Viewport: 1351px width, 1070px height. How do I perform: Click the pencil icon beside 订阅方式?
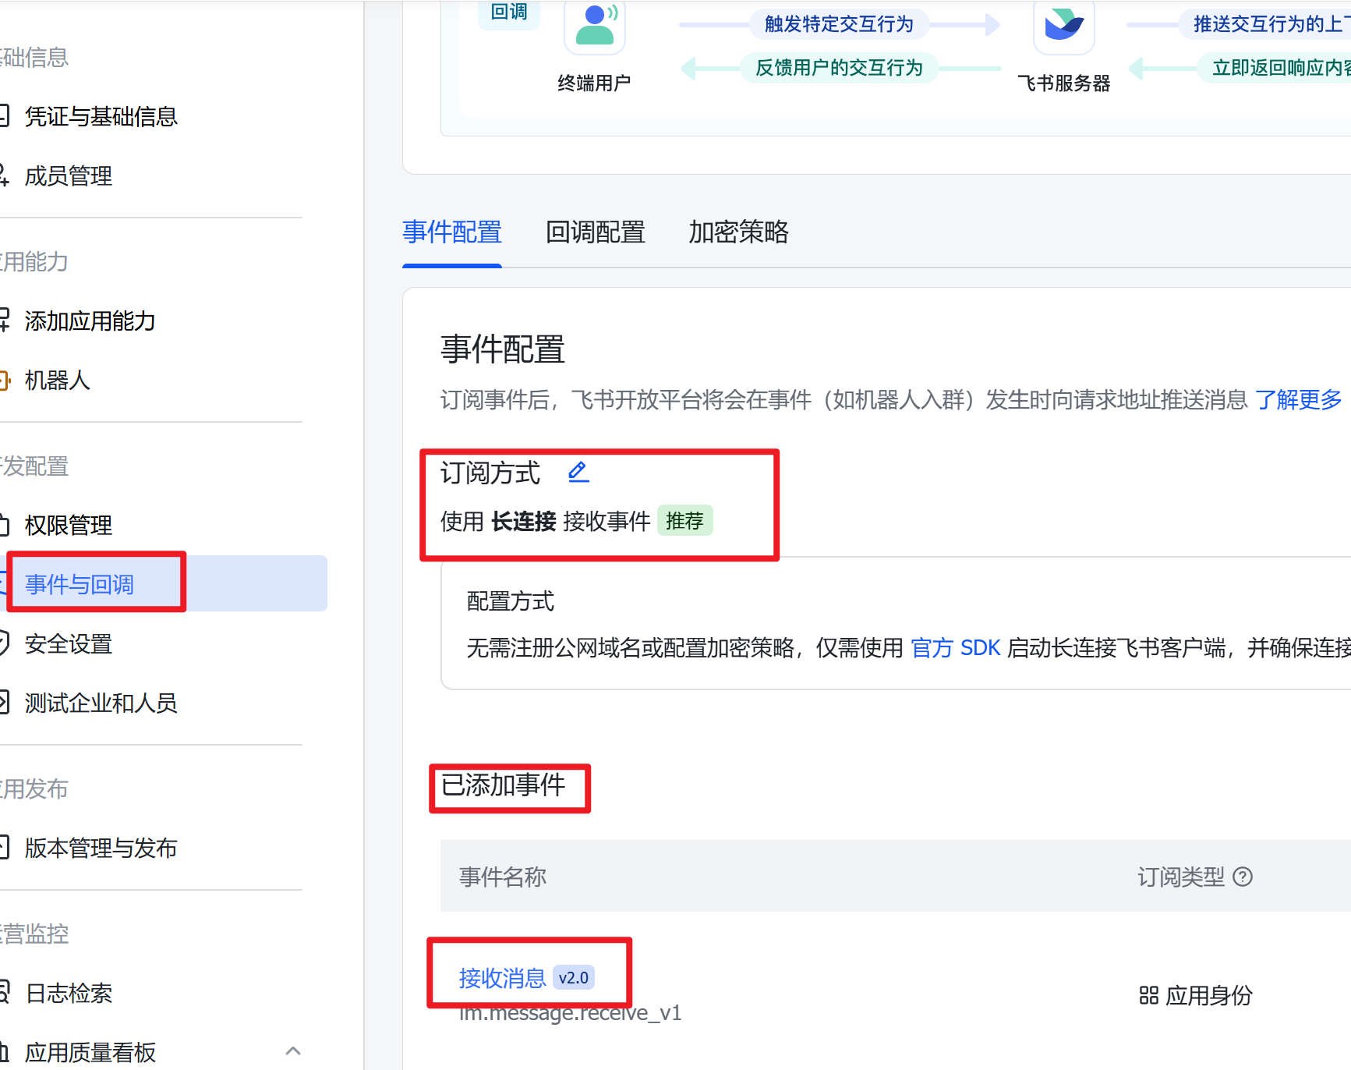[x=578, y=472]
